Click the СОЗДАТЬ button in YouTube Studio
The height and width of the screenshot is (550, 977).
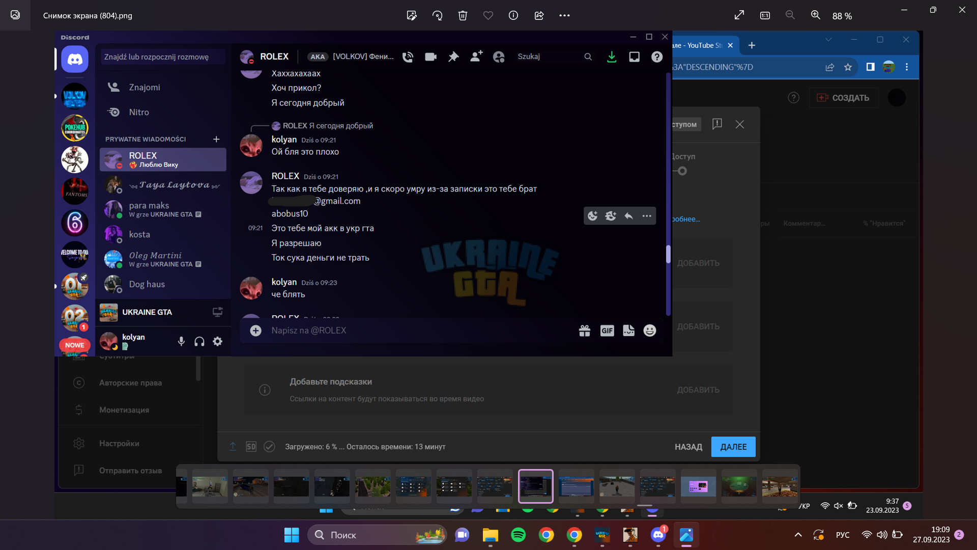(x=844, y=98)
